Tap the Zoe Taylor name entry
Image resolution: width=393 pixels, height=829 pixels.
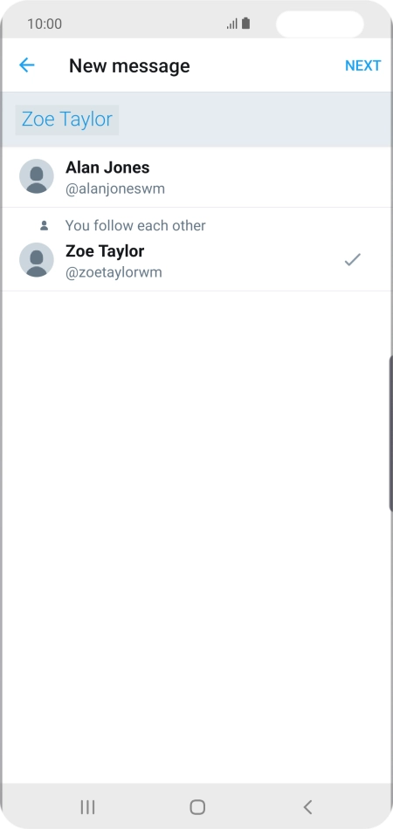[x=105, y=251]
